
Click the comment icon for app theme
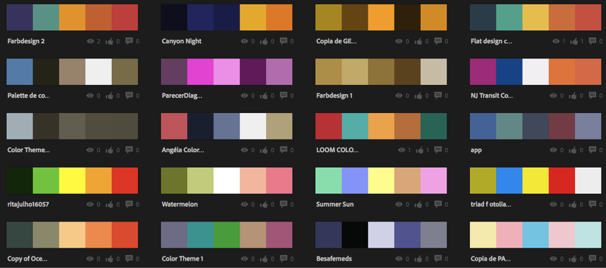[x=593, y=149]
